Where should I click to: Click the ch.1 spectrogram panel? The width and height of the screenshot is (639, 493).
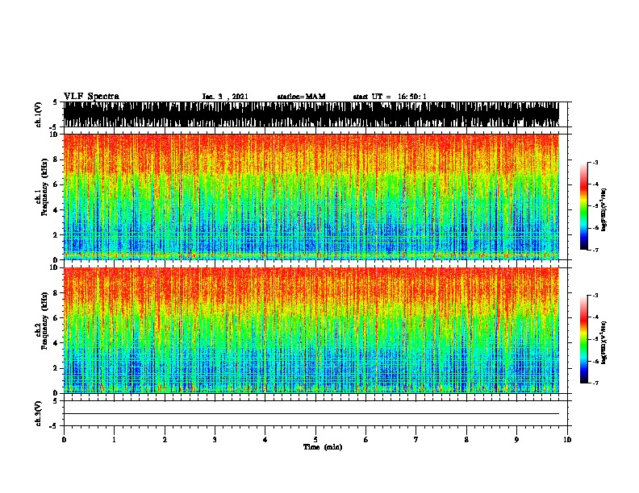[x=311, y=197]
